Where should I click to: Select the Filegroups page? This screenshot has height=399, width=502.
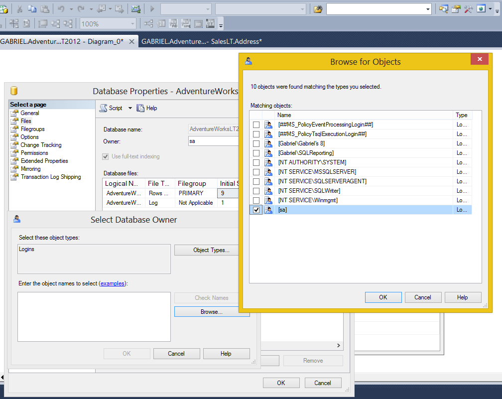(x=33, y=129)
